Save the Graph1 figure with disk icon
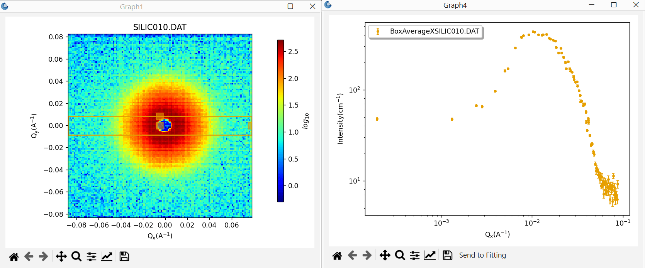This screenshot has height=268, width=645. (124, 256)
